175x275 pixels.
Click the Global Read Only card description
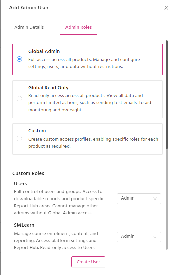click(90, 102)
